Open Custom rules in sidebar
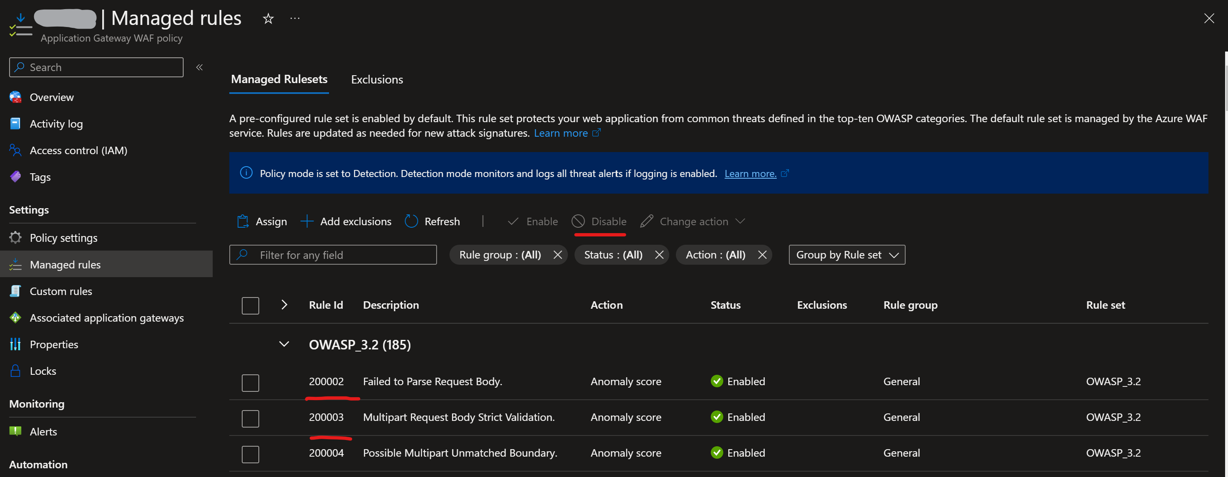This screenshot has height=477, width=1228. tap(61, 291)
